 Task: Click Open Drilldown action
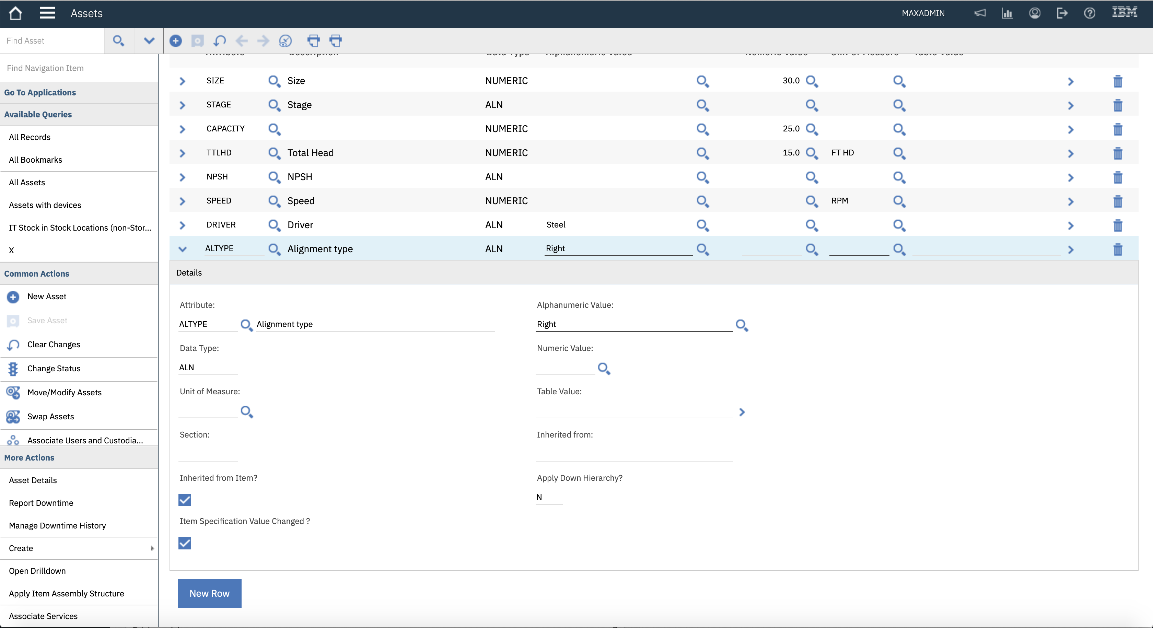tap(37, 571)
